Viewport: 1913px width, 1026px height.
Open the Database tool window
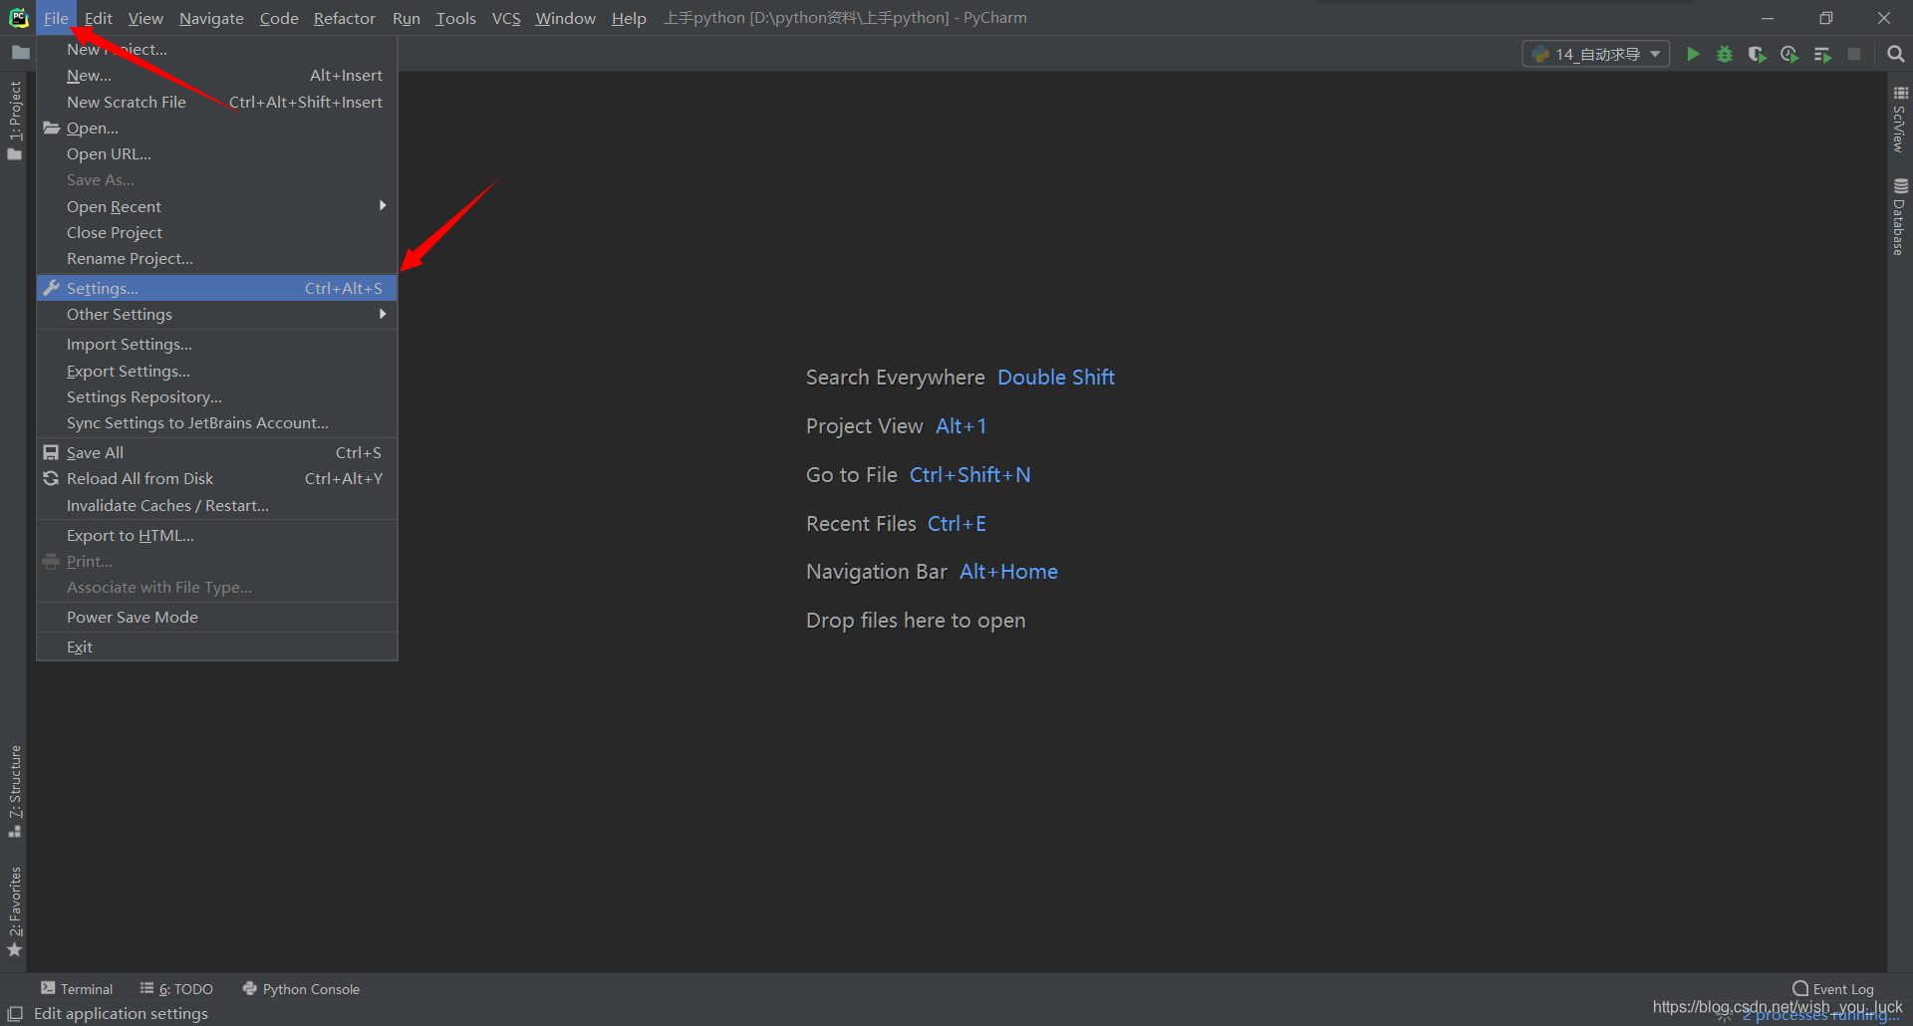[x=1900, y=217]
